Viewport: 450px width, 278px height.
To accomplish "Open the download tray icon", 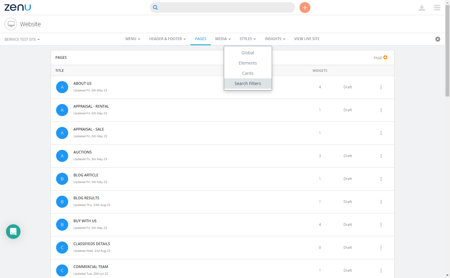I will pos(422,8).
